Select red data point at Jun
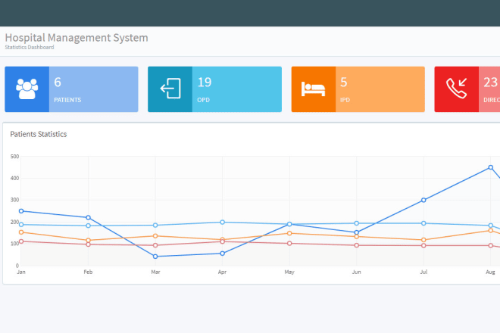This screenshot has width=500, height=333. click(x=357, y=245)
